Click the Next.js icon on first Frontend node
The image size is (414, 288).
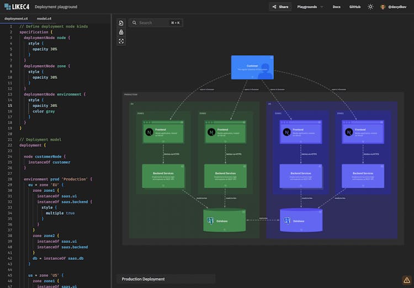[x=149, y=132]
